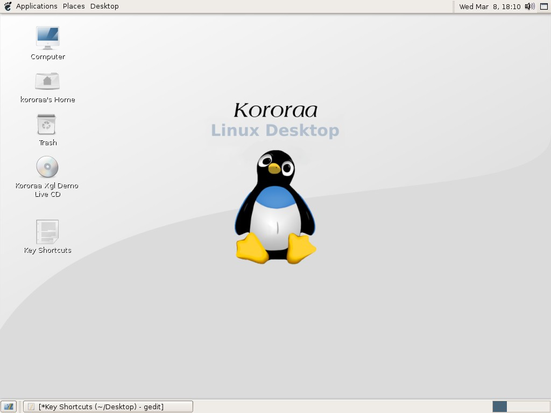Click the window selector icon in top panel
The image size is (551, 413).
[544, 6]
